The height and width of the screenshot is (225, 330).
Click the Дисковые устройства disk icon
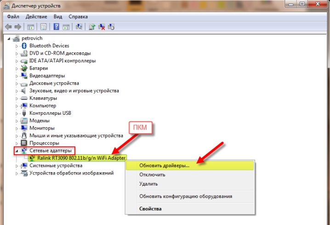[x=24, y=84]
